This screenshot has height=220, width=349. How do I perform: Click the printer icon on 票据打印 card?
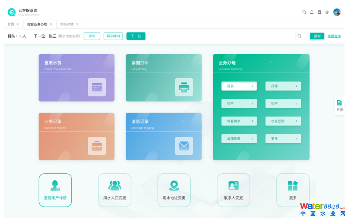[184, 87]
